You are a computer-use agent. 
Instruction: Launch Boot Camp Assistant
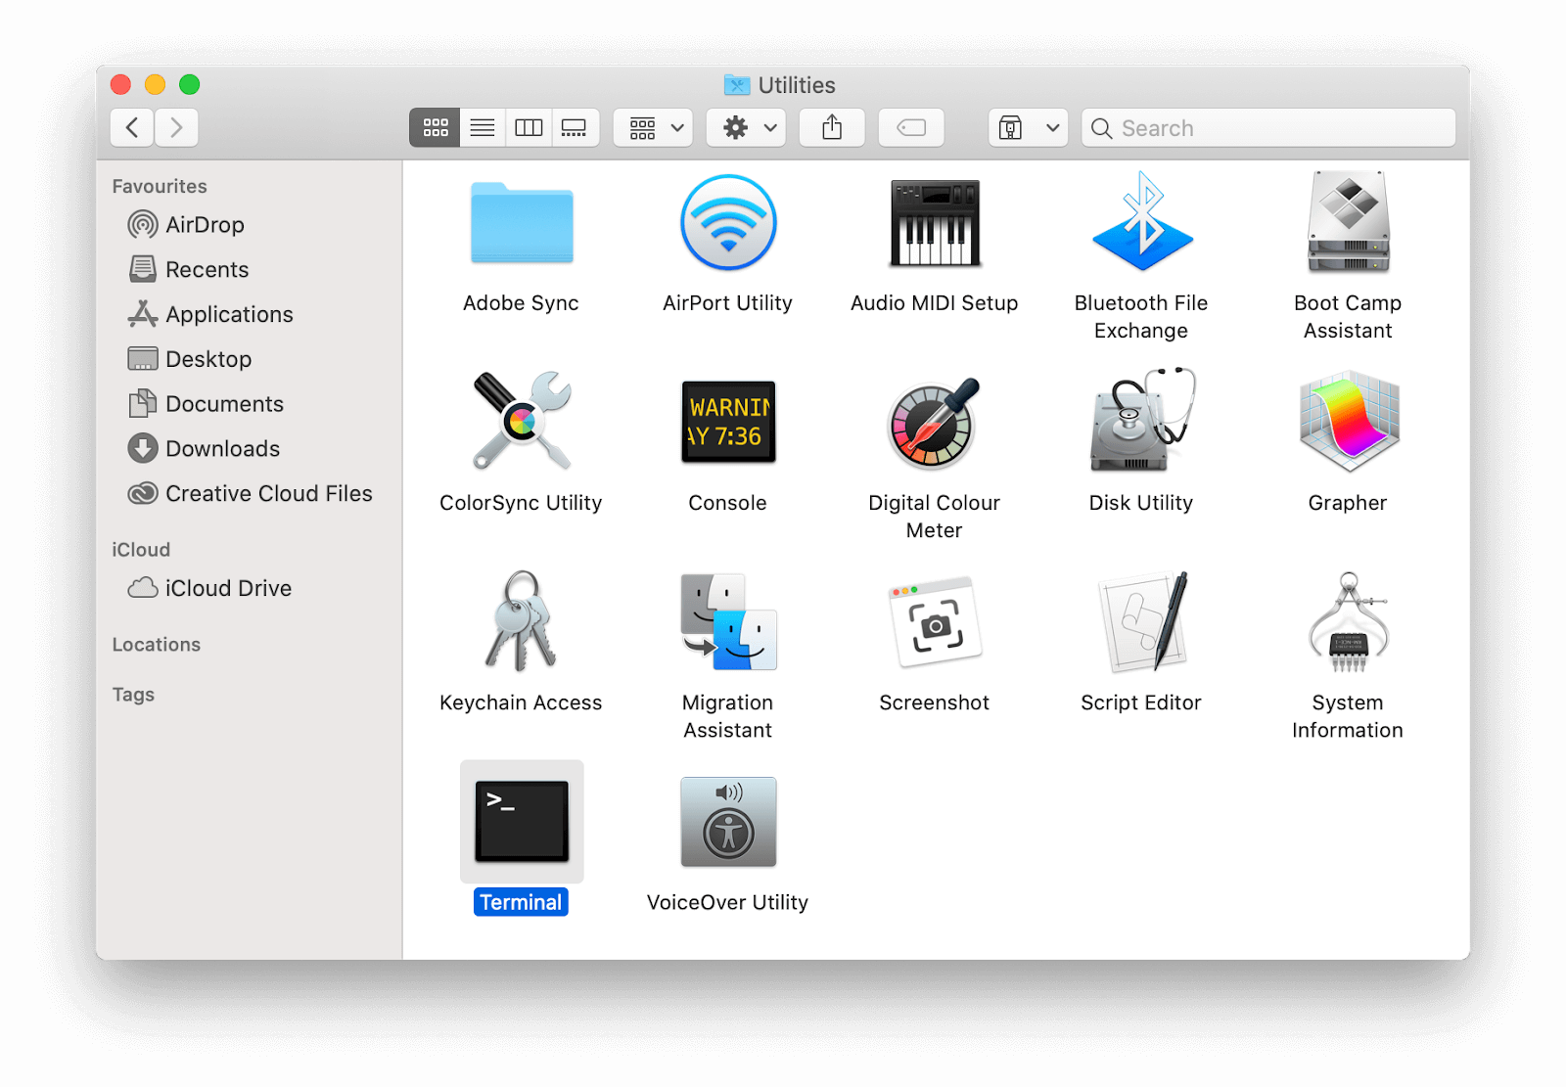1348,223
